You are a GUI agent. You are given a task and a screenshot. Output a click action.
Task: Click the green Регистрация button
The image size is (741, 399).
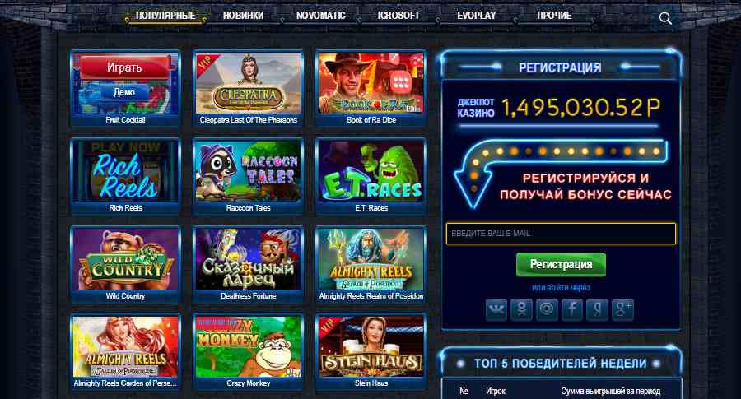(x=561, y=264)
